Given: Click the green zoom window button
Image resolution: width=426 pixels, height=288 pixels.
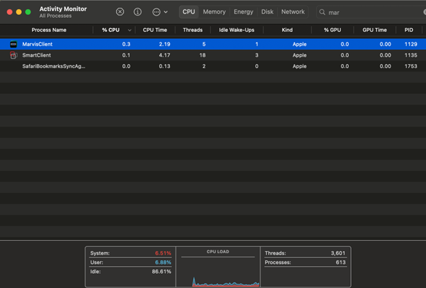Looking at the screenshot, I should pyautogui.click(x=28, y=12).
